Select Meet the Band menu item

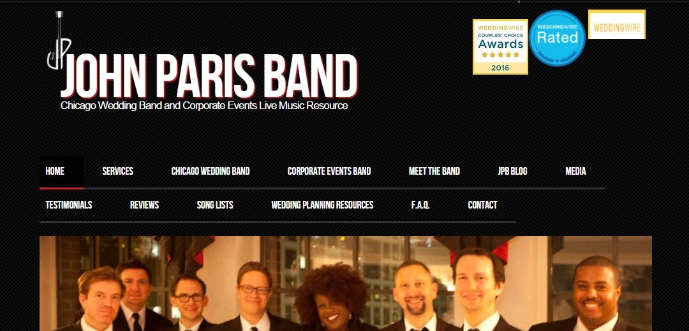[434, 171]
